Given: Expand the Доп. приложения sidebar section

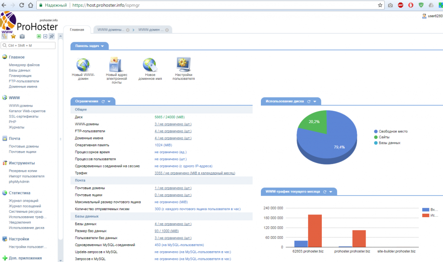Looking at the screenshot, I should pos(24,258).
